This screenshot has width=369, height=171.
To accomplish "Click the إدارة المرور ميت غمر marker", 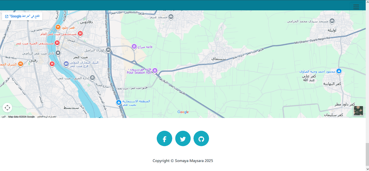I will point(93,78).
